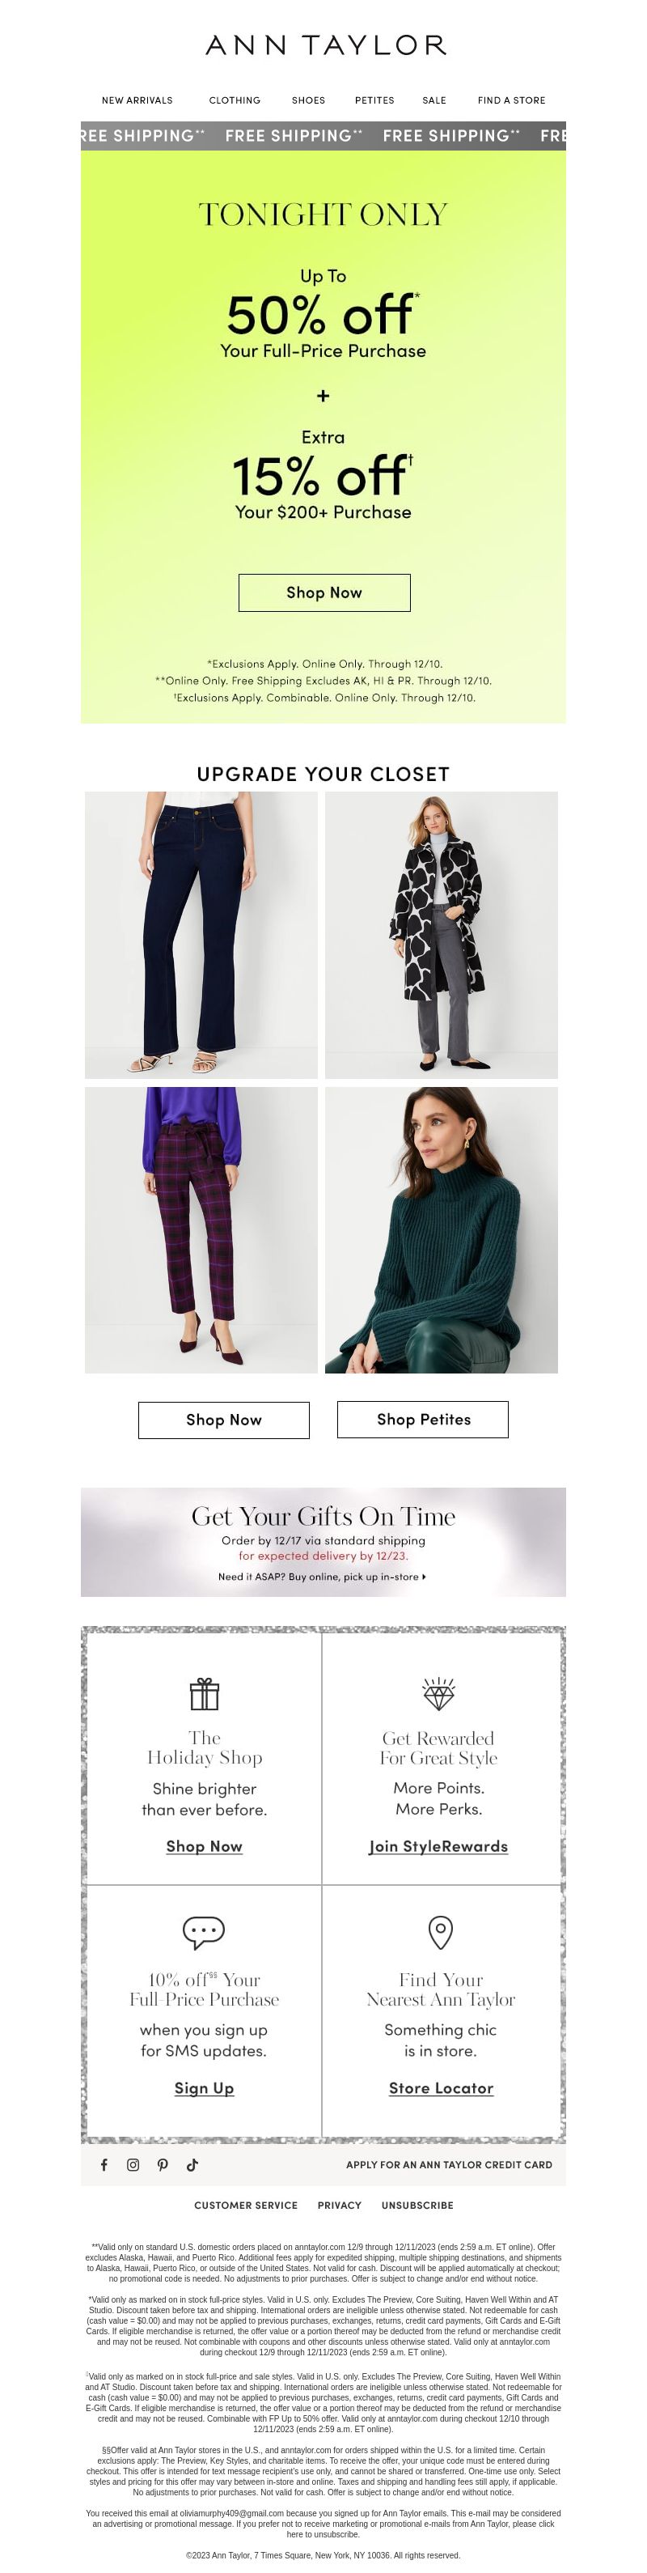Click the StyleRewards diamond icon
The height and width of the screenshot is (2573, 647).
[439, 1693]
